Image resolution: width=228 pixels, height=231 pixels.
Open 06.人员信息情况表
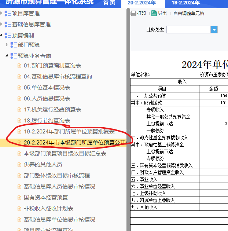click(47, 99)
